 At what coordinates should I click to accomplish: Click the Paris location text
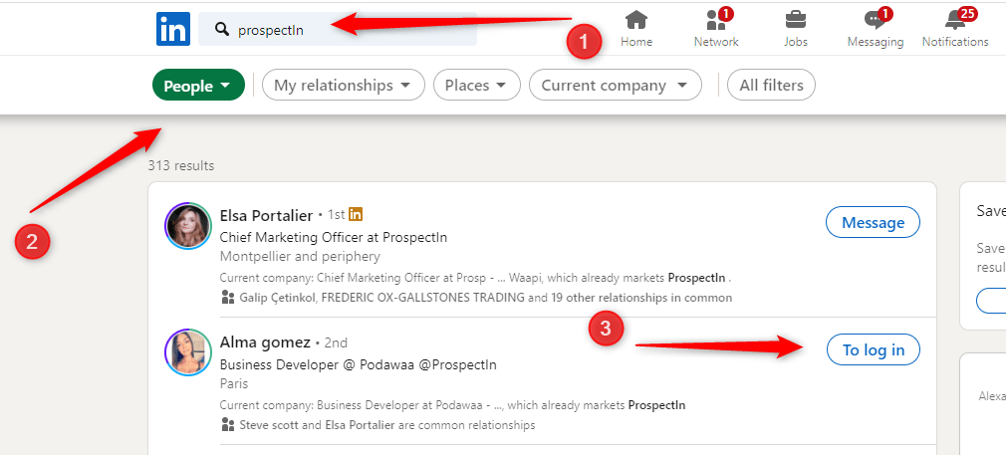(x=234, y=383)
